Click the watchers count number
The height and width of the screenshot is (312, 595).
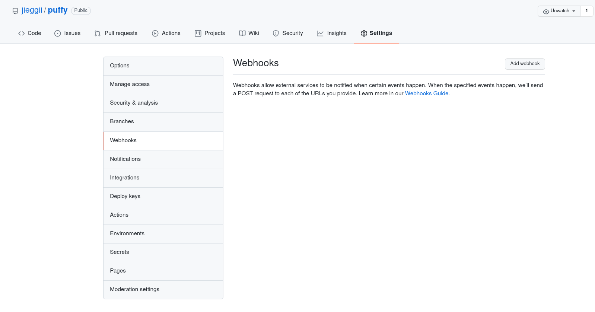(586, 11)
